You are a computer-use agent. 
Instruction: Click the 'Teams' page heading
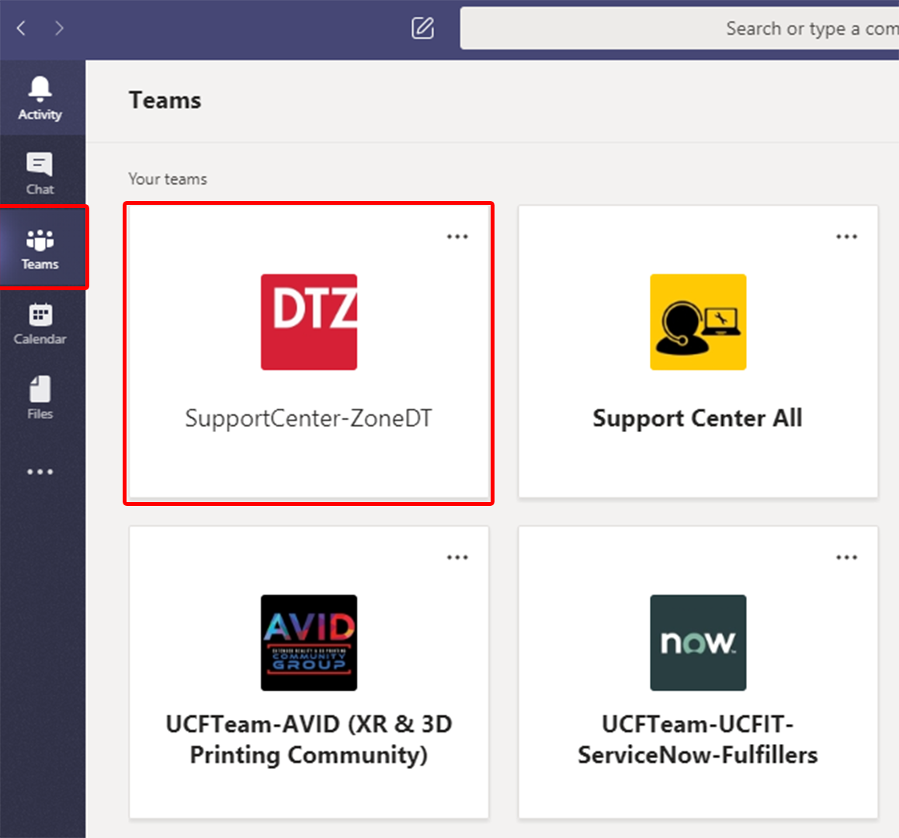pyautogui.click(x=165, y=100)
